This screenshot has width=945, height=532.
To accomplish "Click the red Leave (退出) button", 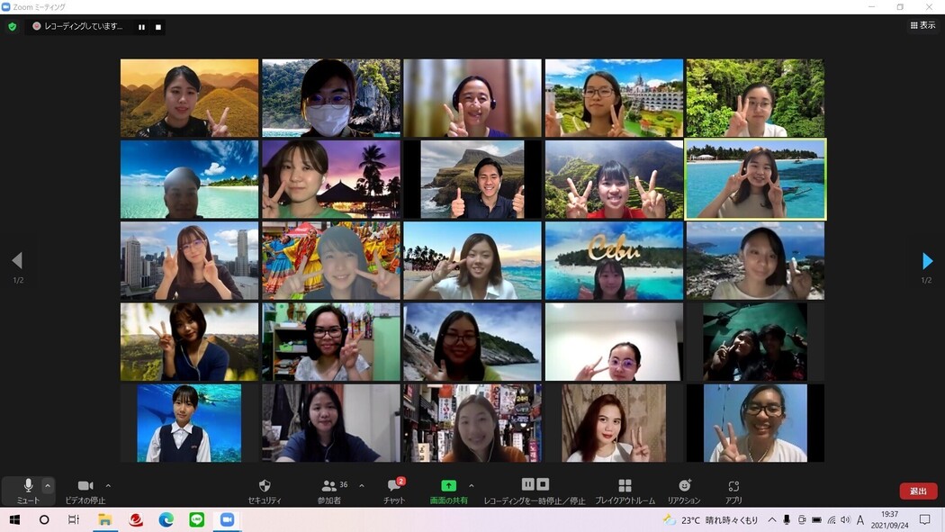I will pos(918,491).
